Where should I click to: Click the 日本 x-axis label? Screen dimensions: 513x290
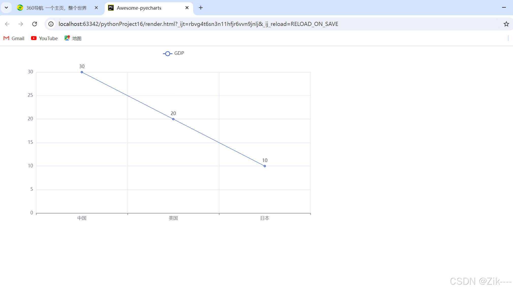[265, 218]
